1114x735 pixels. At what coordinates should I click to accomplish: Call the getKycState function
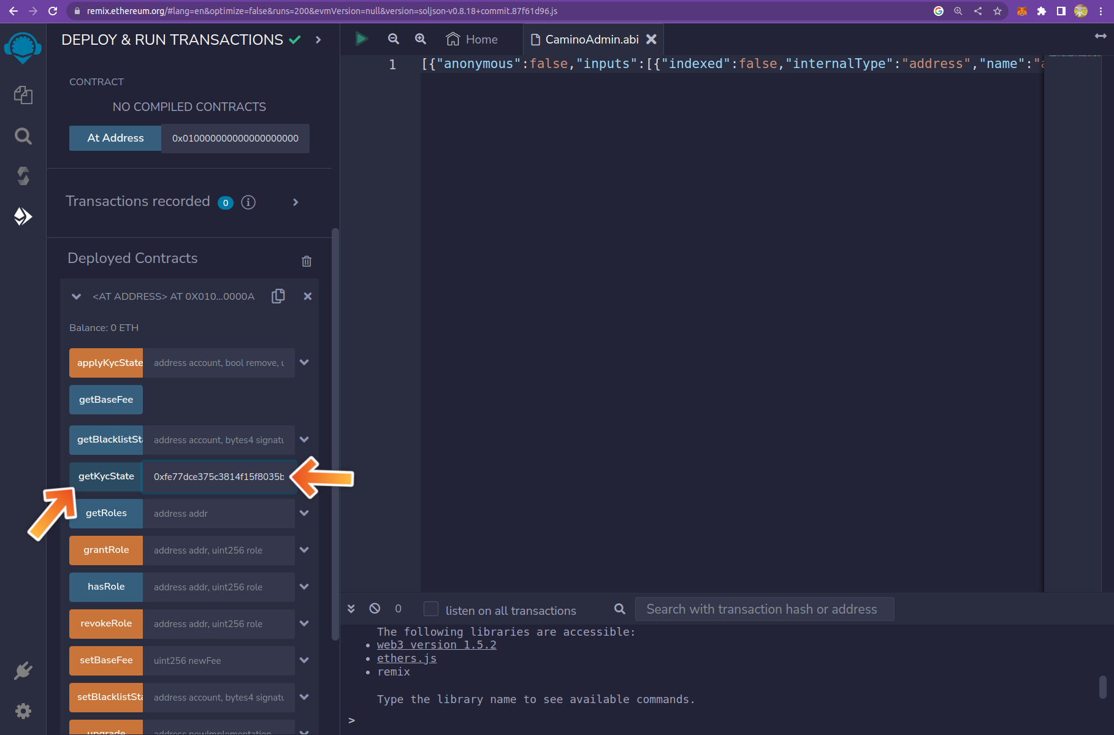coord(106,476)
